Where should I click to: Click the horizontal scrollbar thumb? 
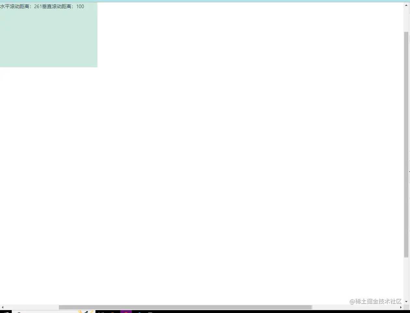pyautogui.click(x=185, y=307)
